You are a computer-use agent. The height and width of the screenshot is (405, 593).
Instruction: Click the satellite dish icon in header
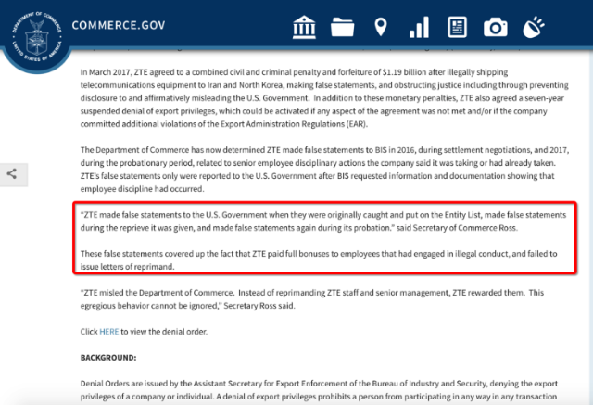click(x=534, y=27)
